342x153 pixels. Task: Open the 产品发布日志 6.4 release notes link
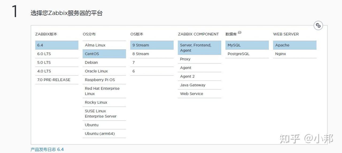(x=47, y=149)
